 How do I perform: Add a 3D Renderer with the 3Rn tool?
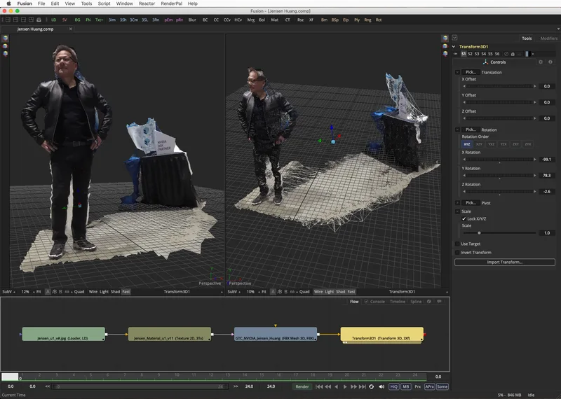pyautogui.click(x=156, y=20)
